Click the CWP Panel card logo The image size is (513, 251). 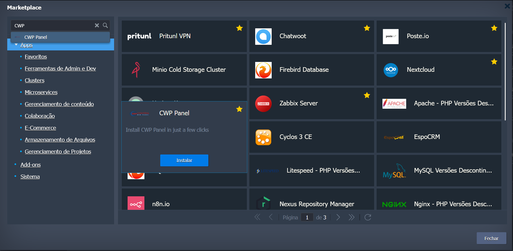pos(140,113)
